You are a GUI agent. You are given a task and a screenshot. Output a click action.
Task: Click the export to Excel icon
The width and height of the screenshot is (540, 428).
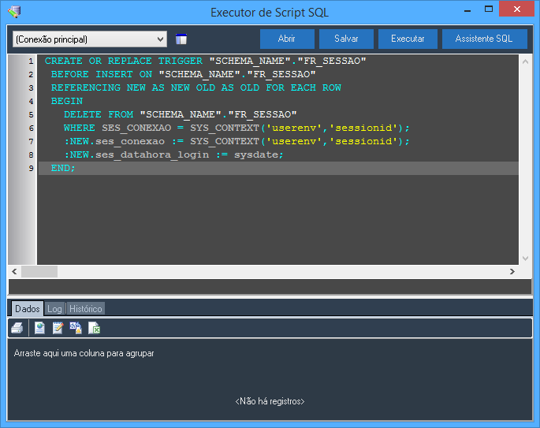(94, 328)
